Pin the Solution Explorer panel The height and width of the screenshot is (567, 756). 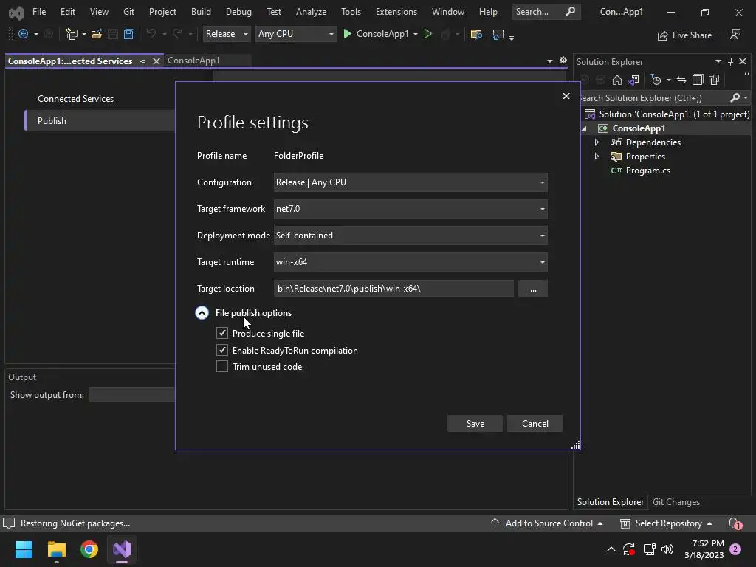(730, 61)
